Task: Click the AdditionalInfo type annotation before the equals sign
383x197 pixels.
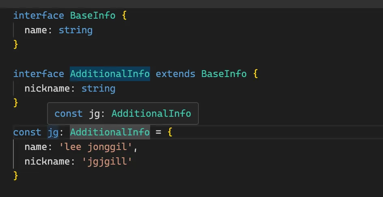Action: (110, 132)
